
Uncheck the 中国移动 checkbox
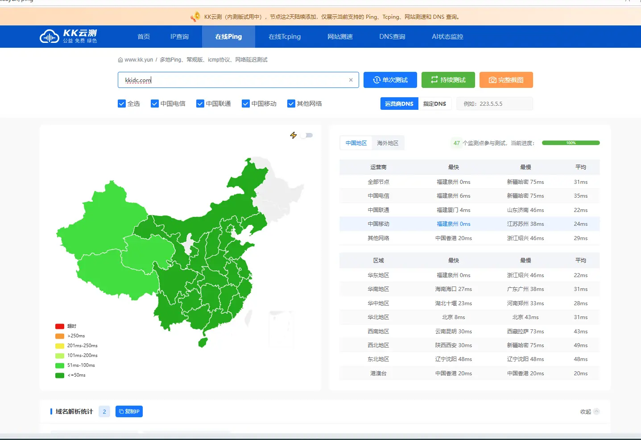(246, 104)
